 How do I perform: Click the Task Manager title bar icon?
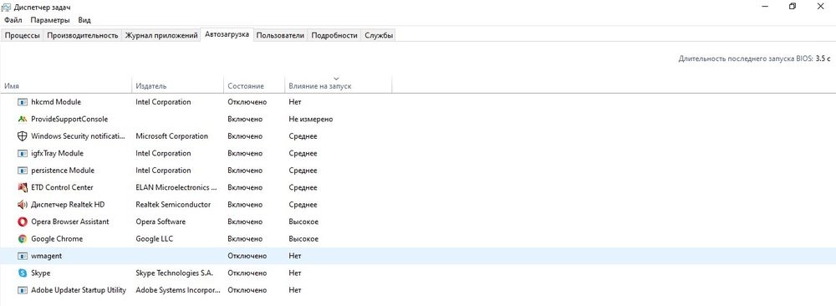click(x=7, y=7)
